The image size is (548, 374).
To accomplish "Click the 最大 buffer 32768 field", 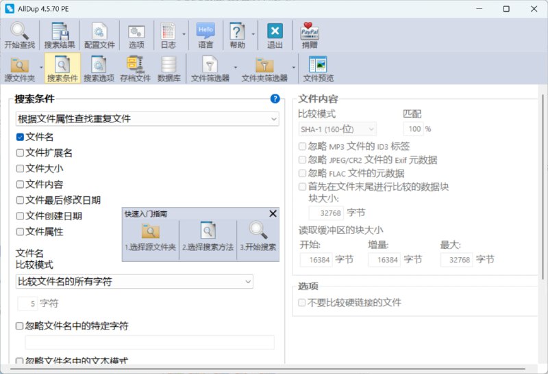I will pyautogui.click(x=456, y=260).
